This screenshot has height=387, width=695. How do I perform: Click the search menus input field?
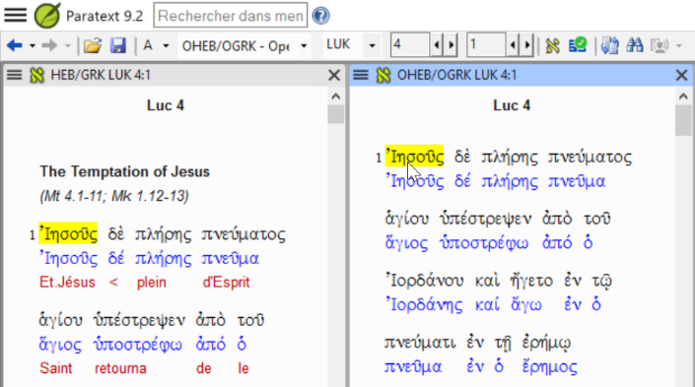point(231,16)
